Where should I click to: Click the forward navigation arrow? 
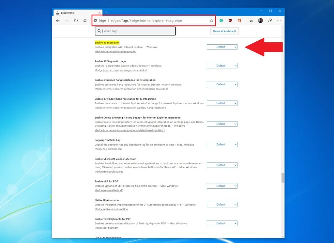pyautogui.click(x=67, y=21)
